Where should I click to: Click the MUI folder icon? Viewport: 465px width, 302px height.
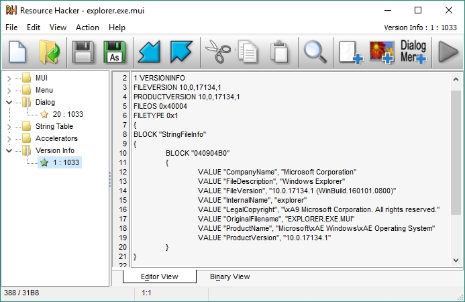pos(27,78)
